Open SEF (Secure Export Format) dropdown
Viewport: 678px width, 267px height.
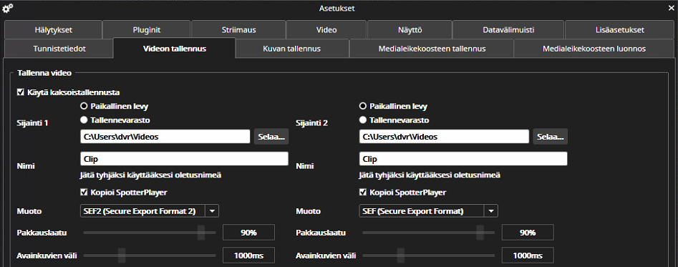429,211
